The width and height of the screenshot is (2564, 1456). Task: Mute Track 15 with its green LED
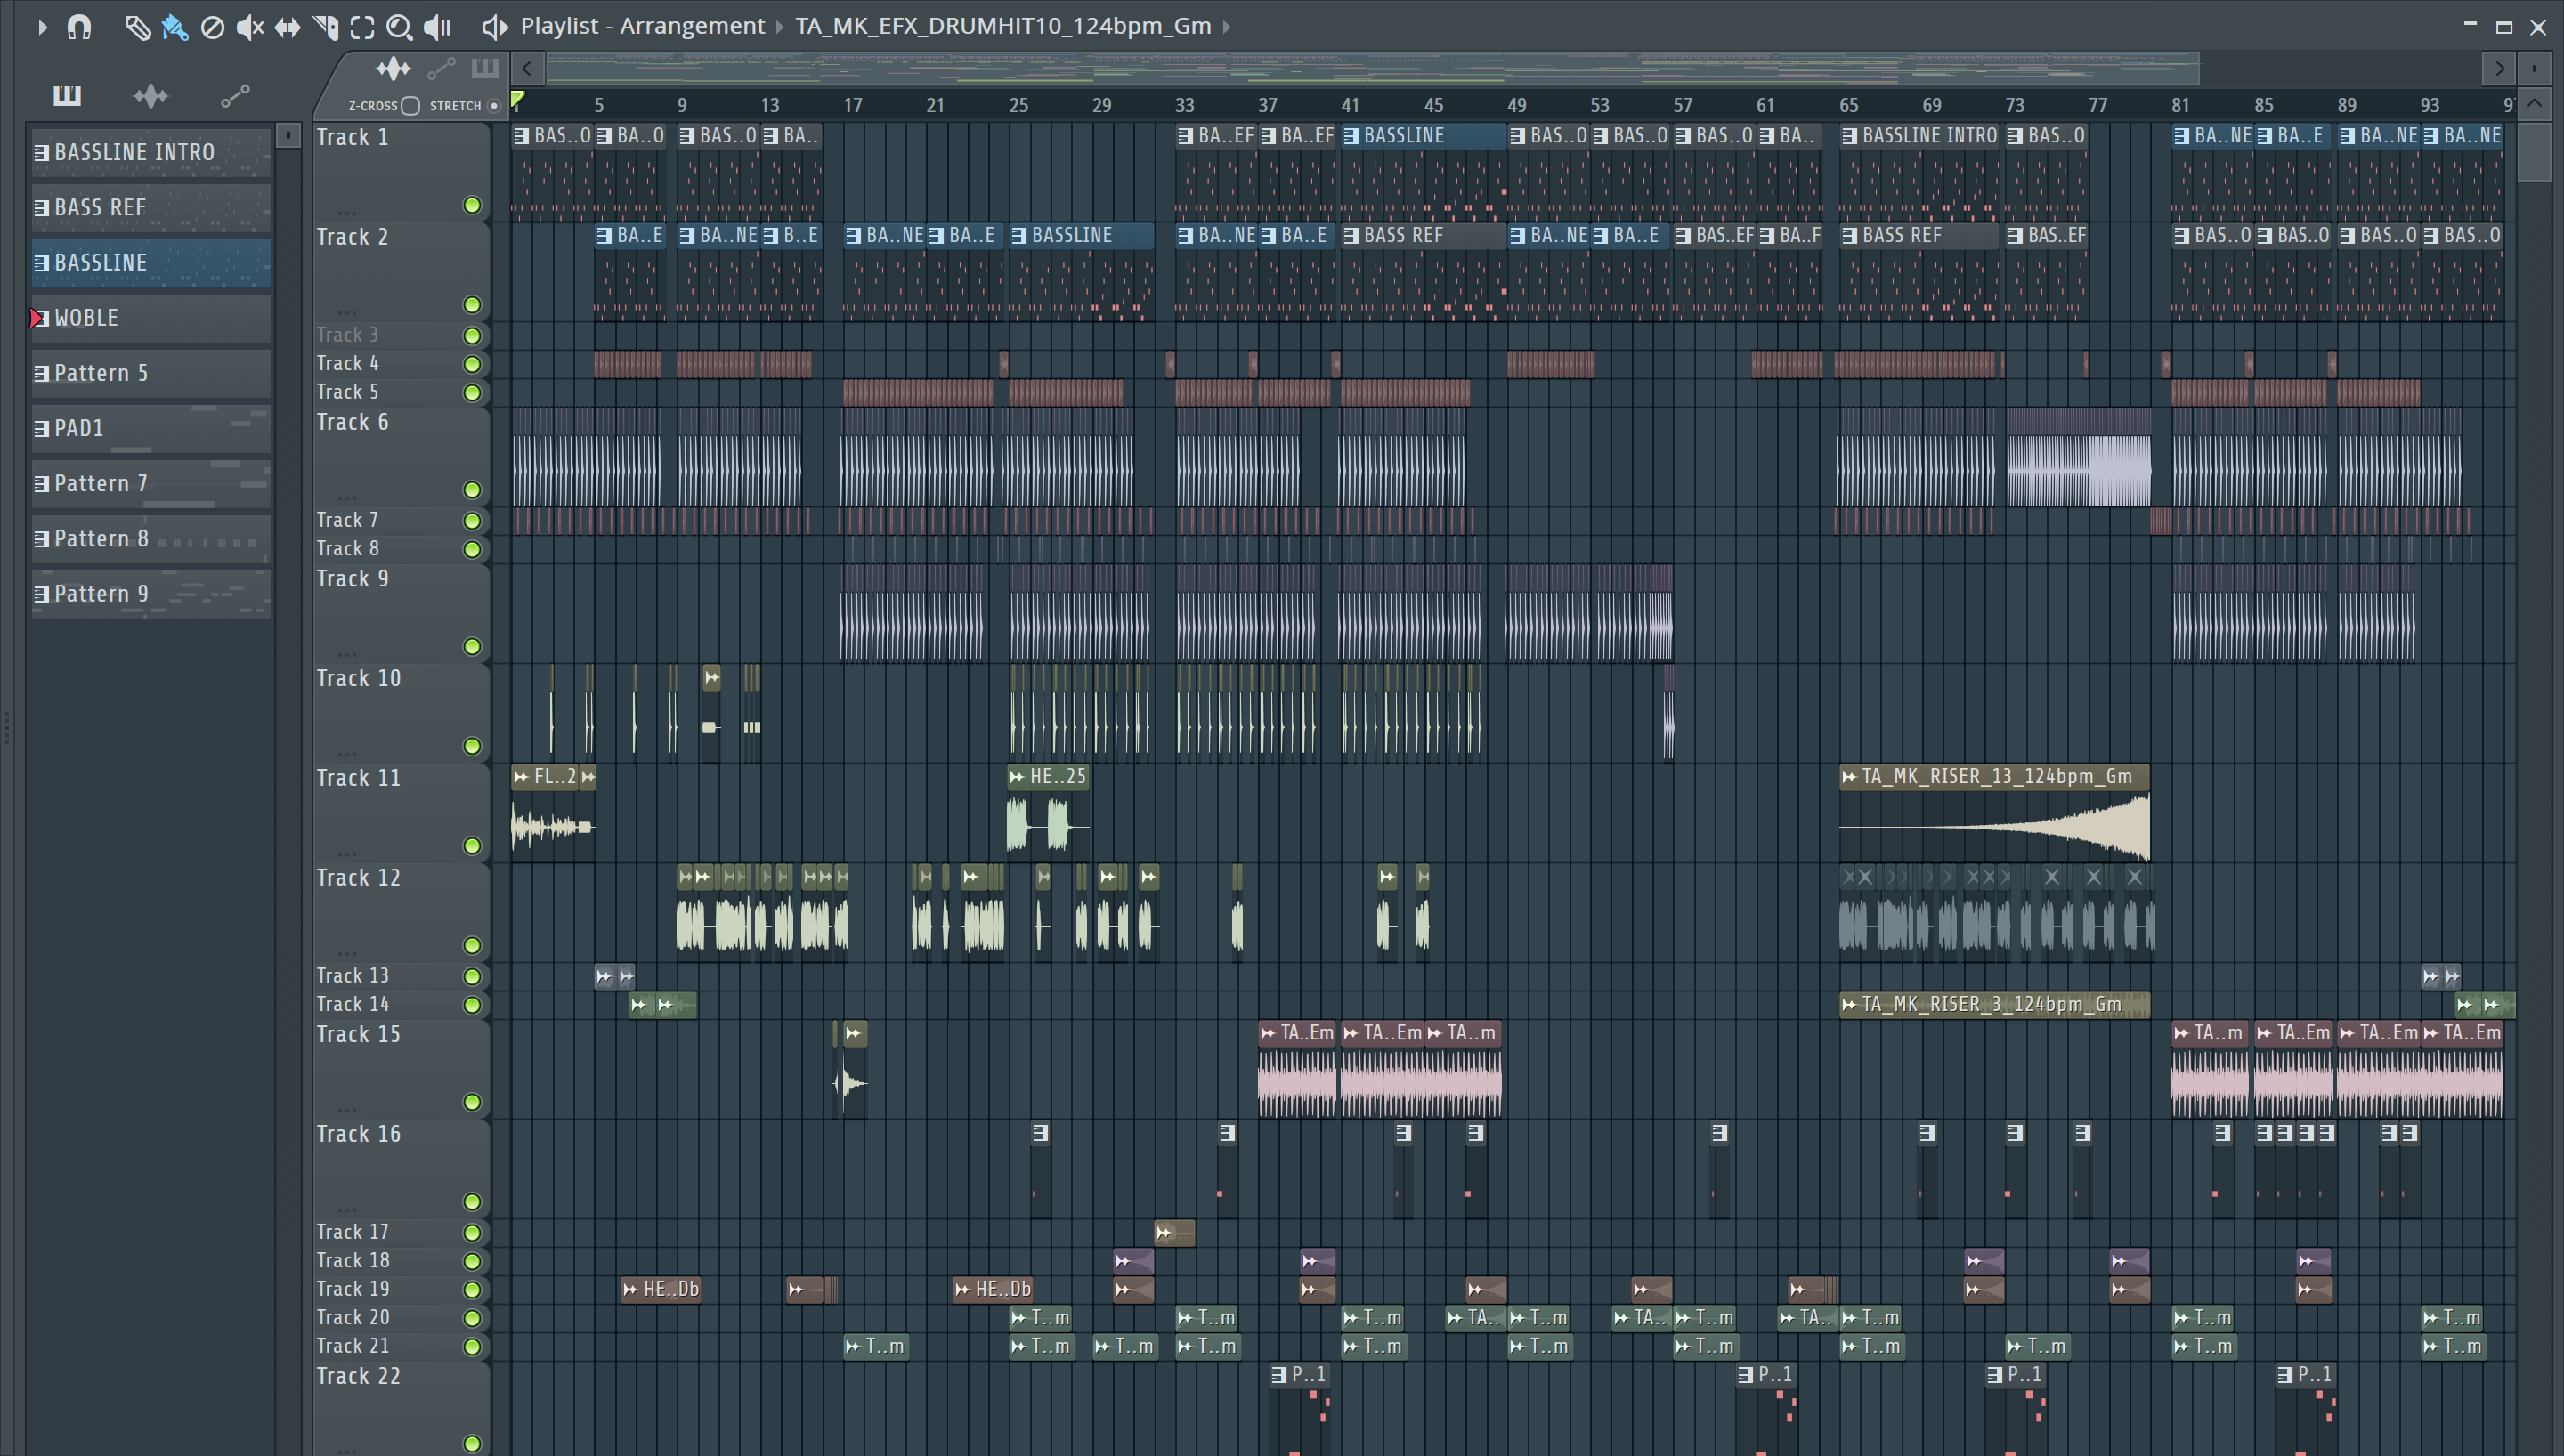pos(472,1102)
